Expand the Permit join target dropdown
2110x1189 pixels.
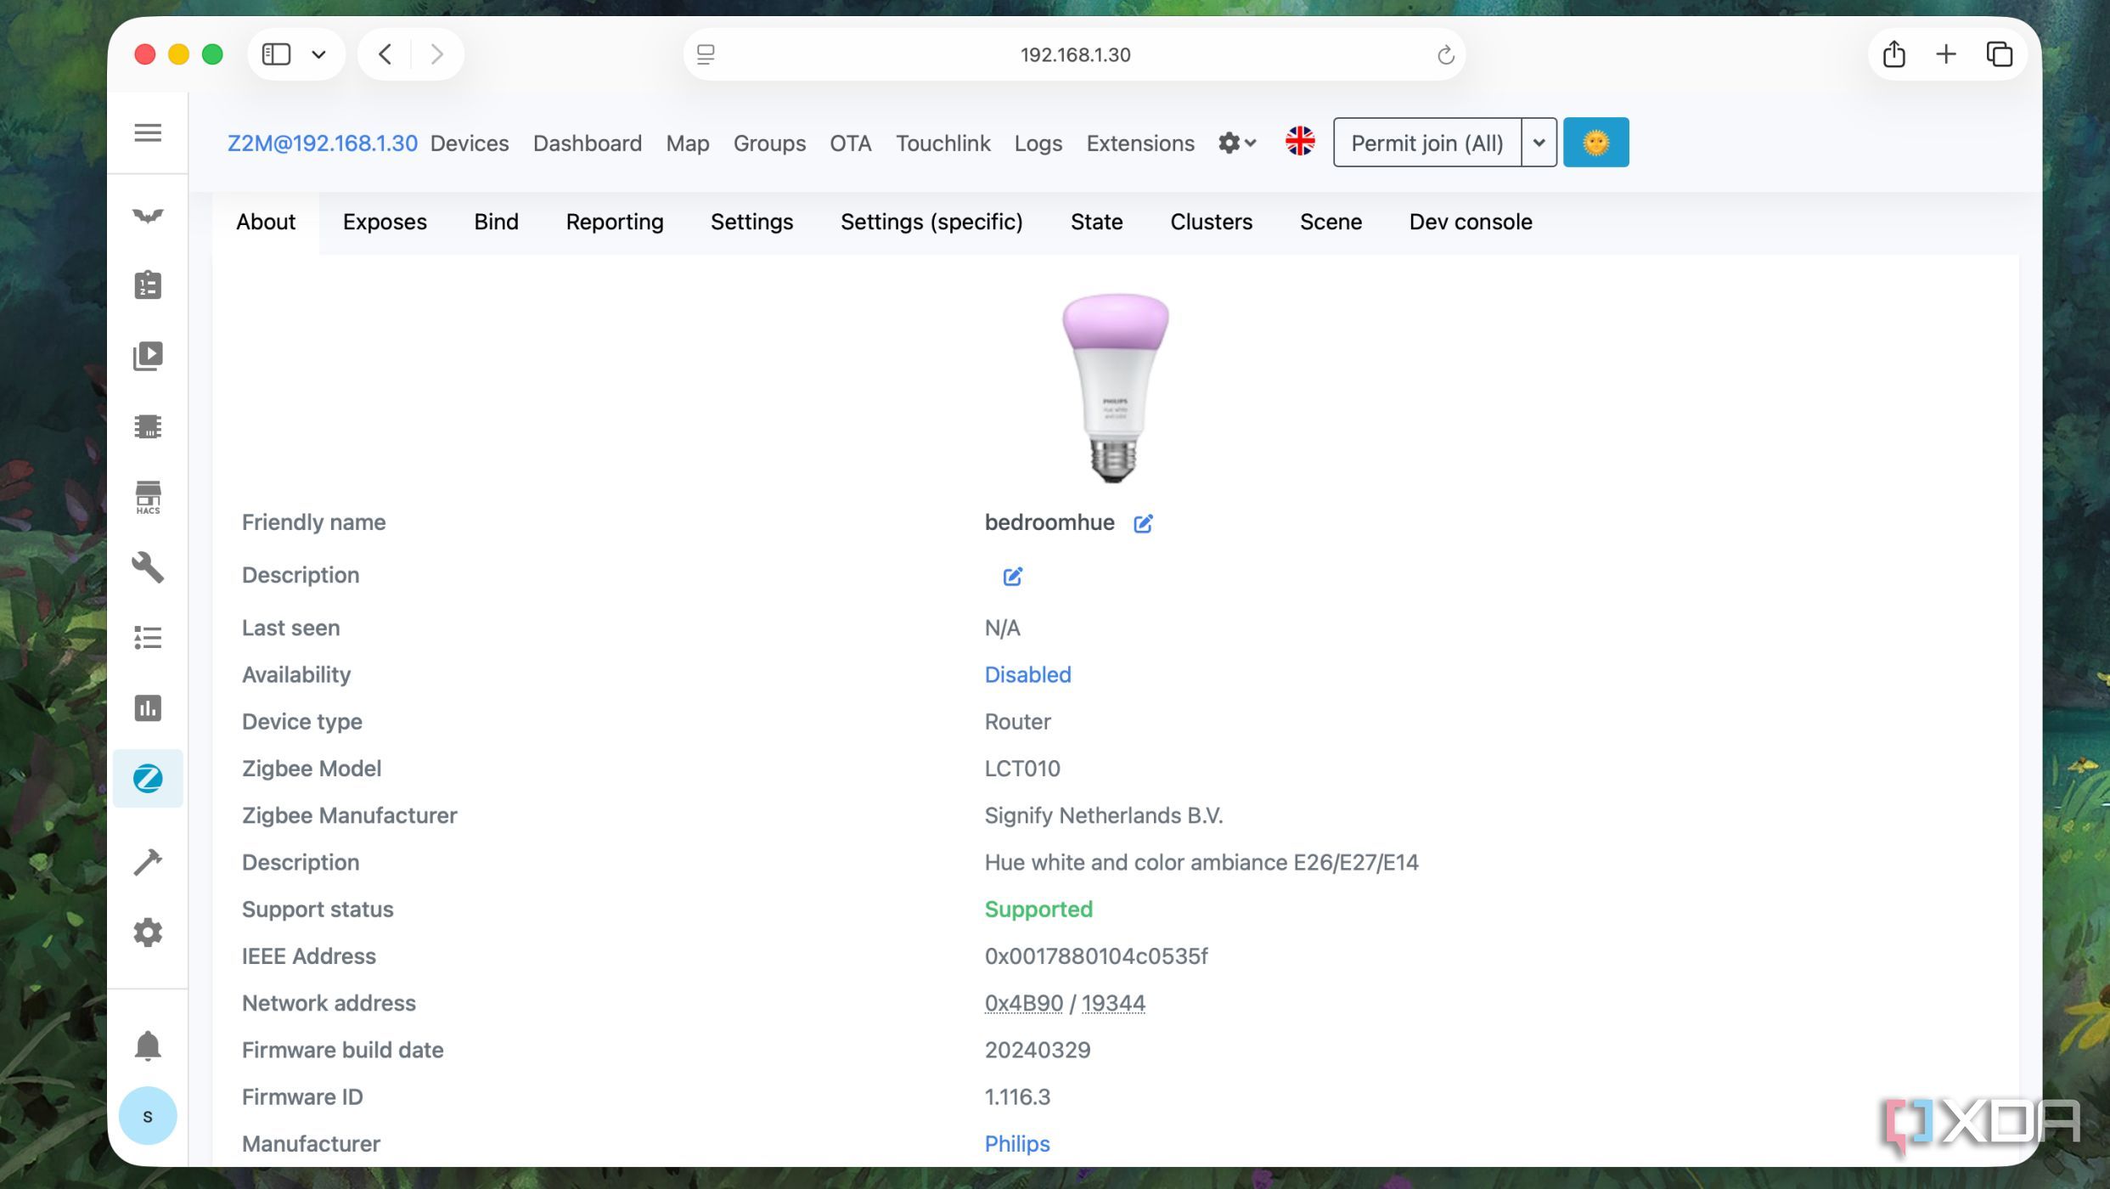(1538, 142)
